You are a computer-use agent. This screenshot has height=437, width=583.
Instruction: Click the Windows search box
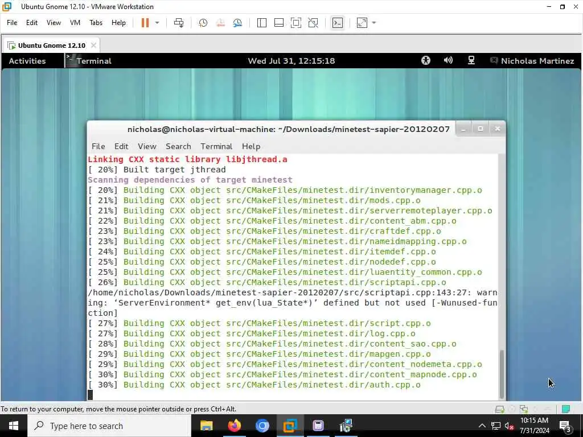click(x=109, y=426)
